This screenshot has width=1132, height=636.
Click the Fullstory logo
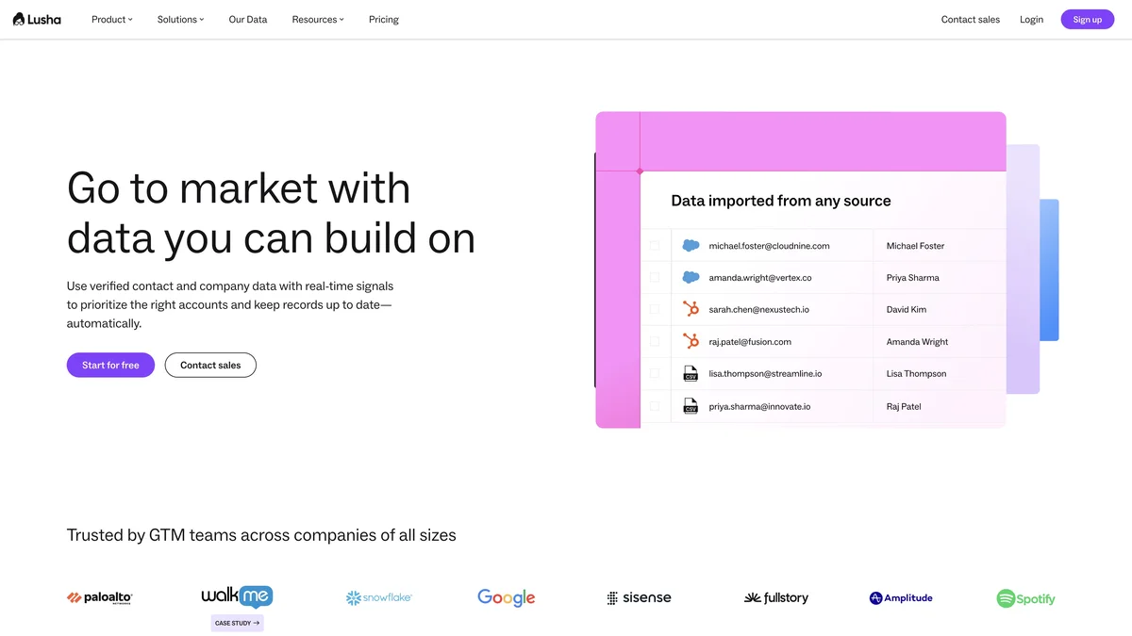[776, 597]
